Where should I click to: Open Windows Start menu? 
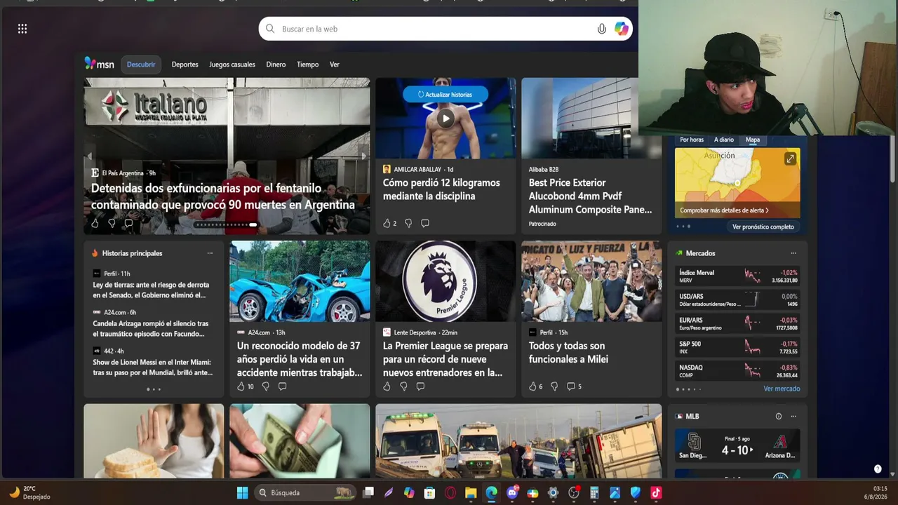tap(242, 493)
